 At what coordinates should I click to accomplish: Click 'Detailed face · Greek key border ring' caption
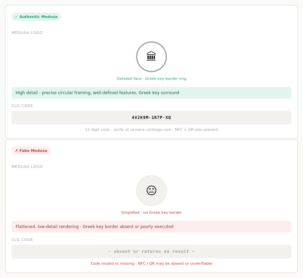point(151,79)
